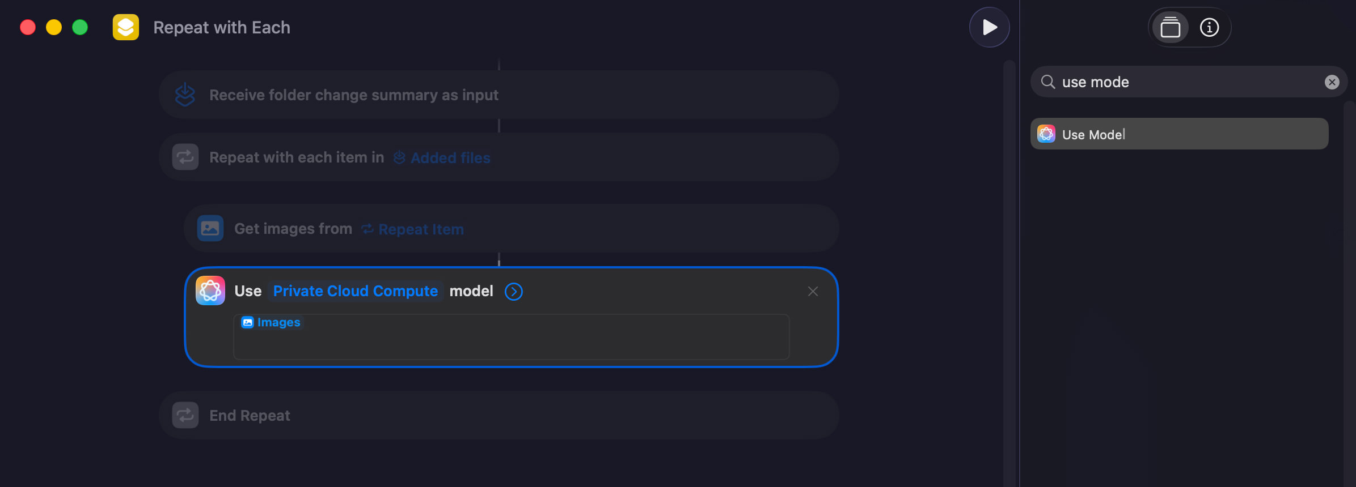
Task: Click the End Repeat loop icon
Action: point(185,415)
